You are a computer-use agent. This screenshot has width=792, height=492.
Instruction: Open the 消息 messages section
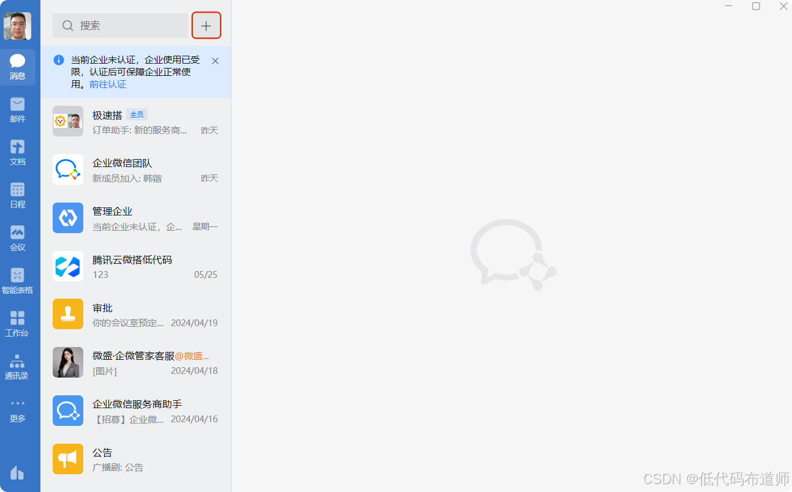pos(18,67)
